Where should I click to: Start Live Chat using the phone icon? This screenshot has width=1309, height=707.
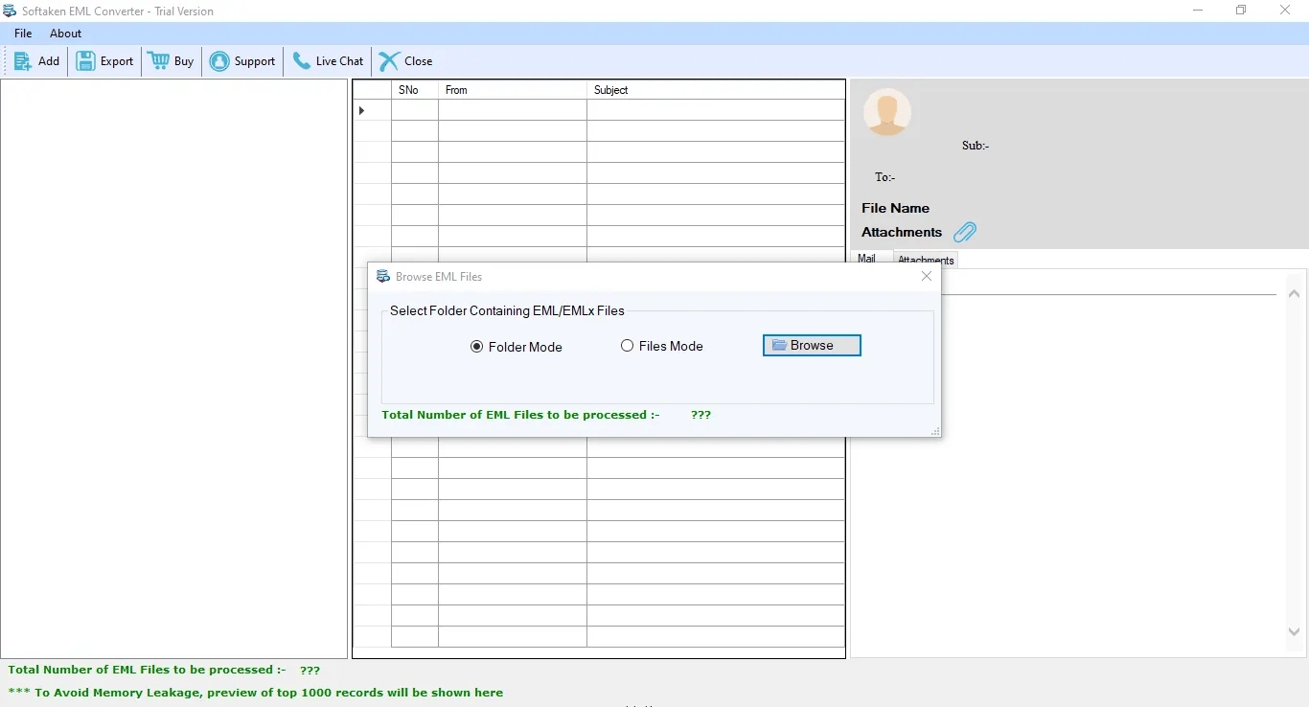pos(301,60)
